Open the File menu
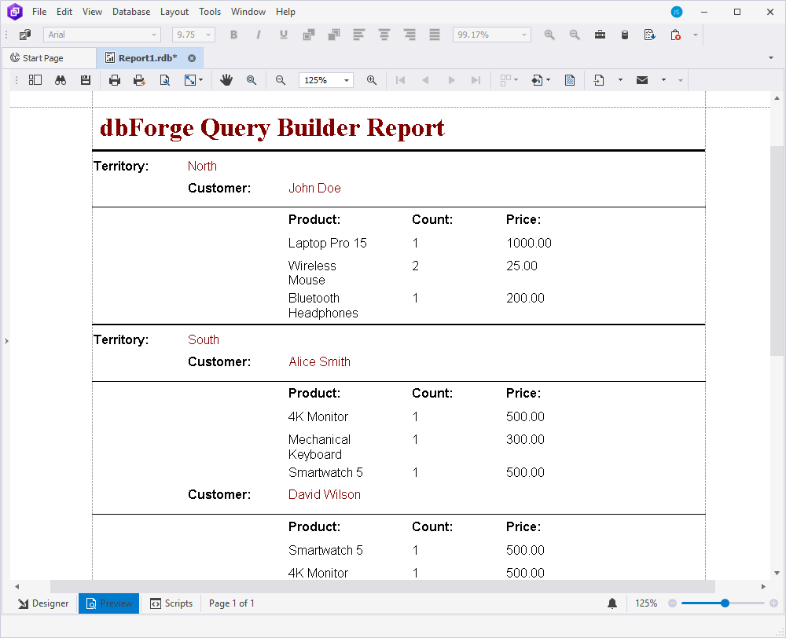Screen dimensions: 786x638 pyautogui.click(x=39, y=12)
